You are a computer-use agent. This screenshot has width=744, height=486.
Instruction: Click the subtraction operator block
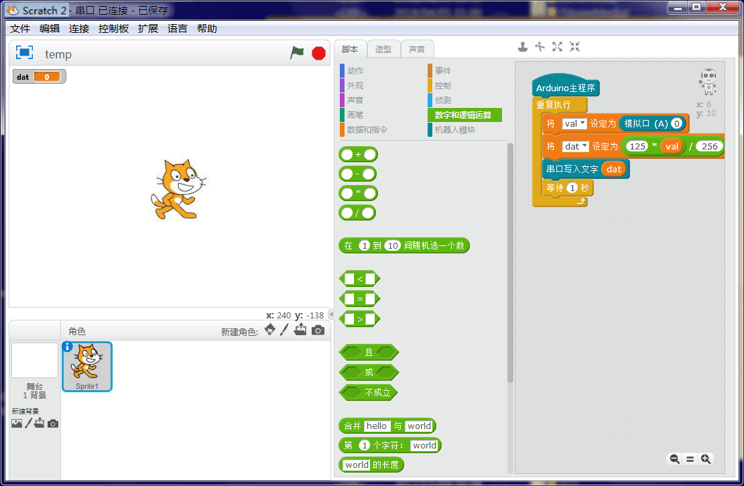(358, 174)
